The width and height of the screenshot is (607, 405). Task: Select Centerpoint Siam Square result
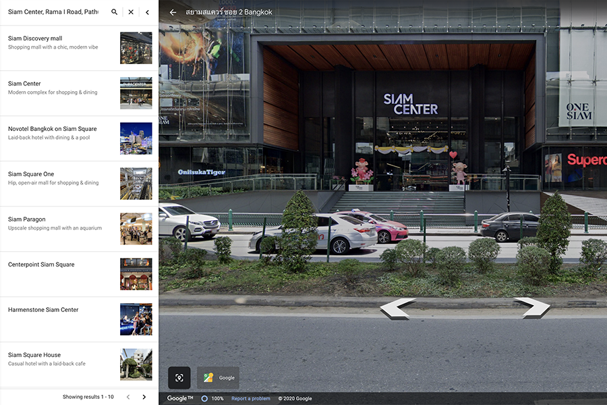[61, 265]
